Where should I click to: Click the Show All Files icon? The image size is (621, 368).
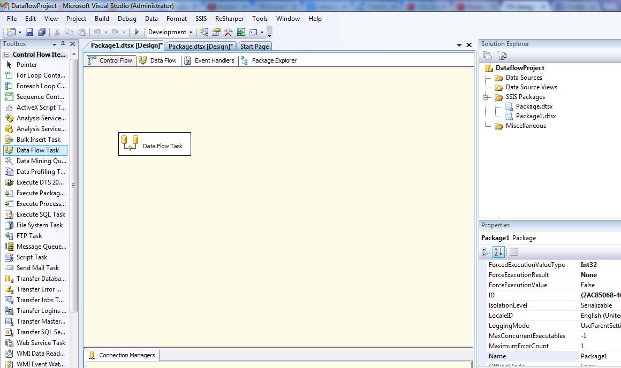pyautogui.click(x=502, y=56)
